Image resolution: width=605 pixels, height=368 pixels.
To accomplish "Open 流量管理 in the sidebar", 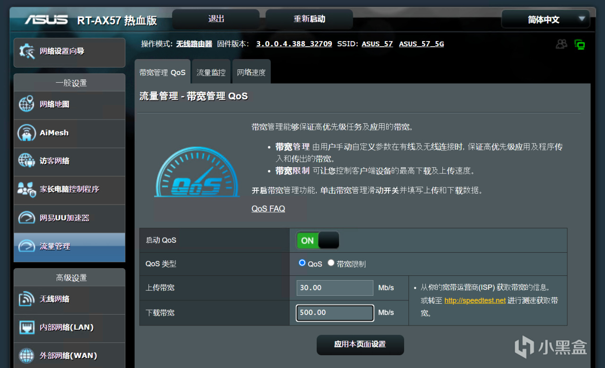I will click(x=69, y=247).
